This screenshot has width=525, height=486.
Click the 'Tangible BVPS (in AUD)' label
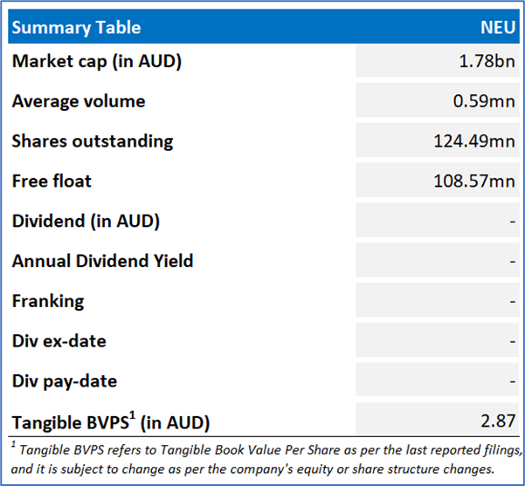click(x=111, y=421)
